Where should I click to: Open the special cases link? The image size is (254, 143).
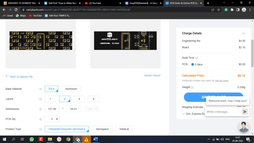[222, 81]
